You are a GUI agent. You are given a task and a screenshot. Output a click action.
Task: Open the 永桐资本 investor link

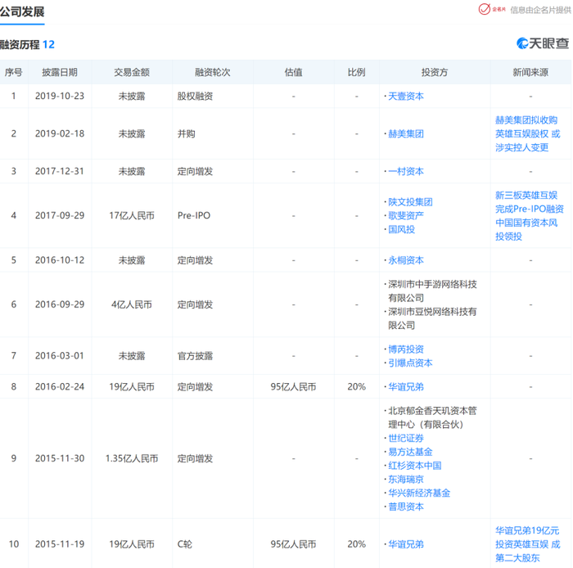tap(406, 260)
